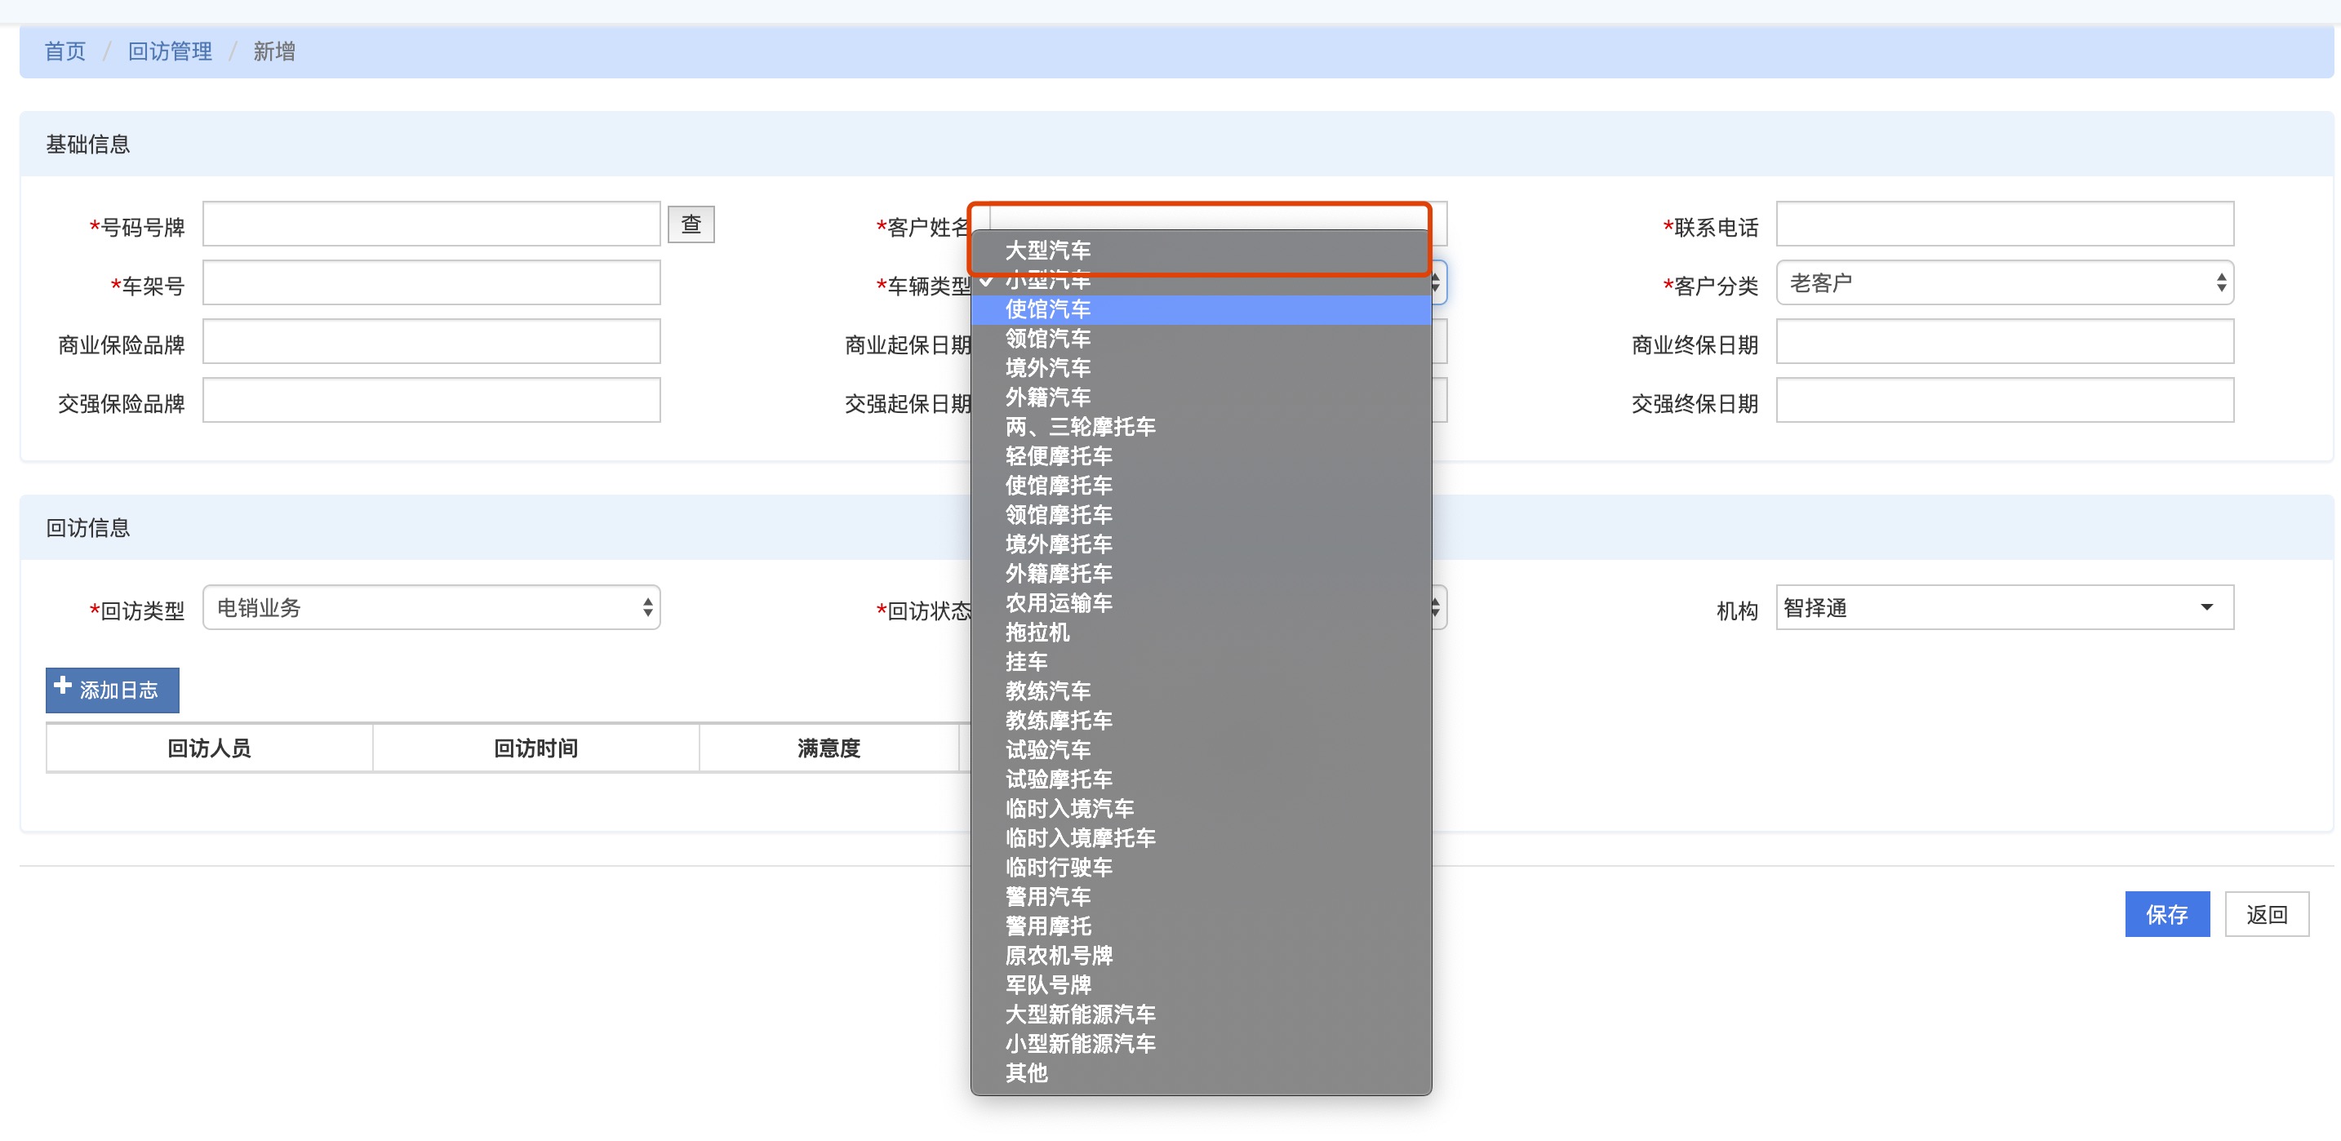Click the 查 lookup button
The width and height of the screenshot is (2341, 1141).
(690, 224)
